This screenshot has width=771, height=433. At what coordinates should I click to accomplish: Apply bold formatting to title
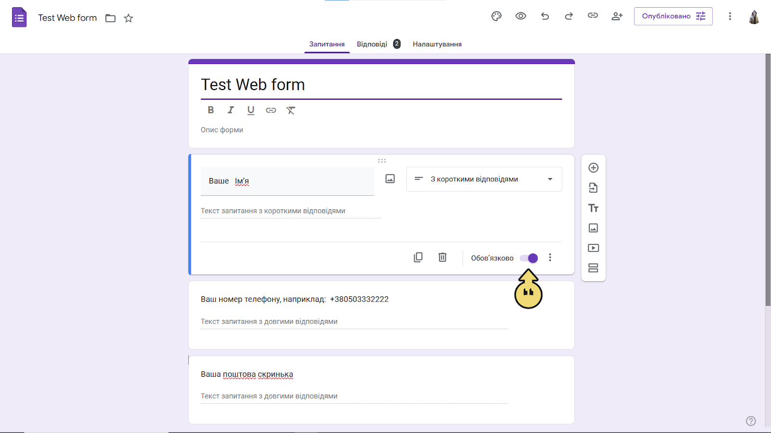[211, 110]
